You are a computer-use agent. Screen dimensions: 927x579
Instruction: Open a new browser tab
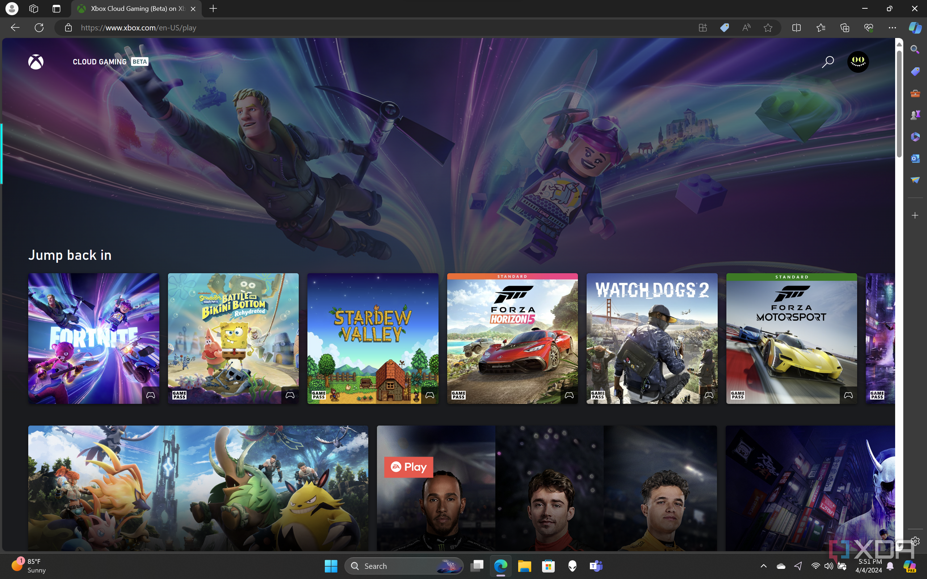(213, 8)
